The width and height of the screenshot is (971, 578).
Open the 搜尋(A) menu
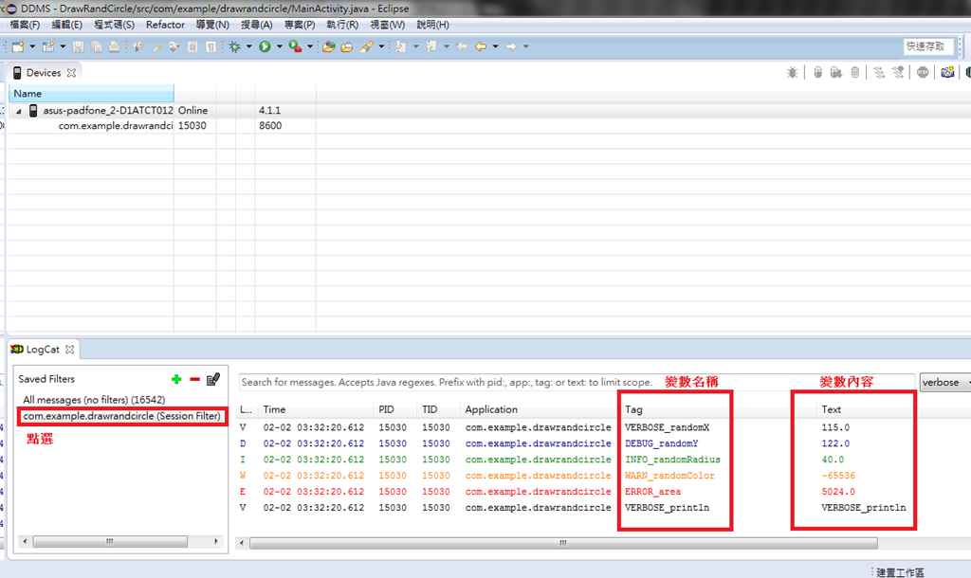[256, 25]
